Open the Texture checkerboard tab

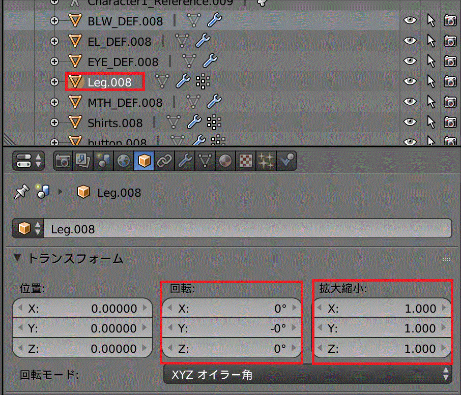246,161
